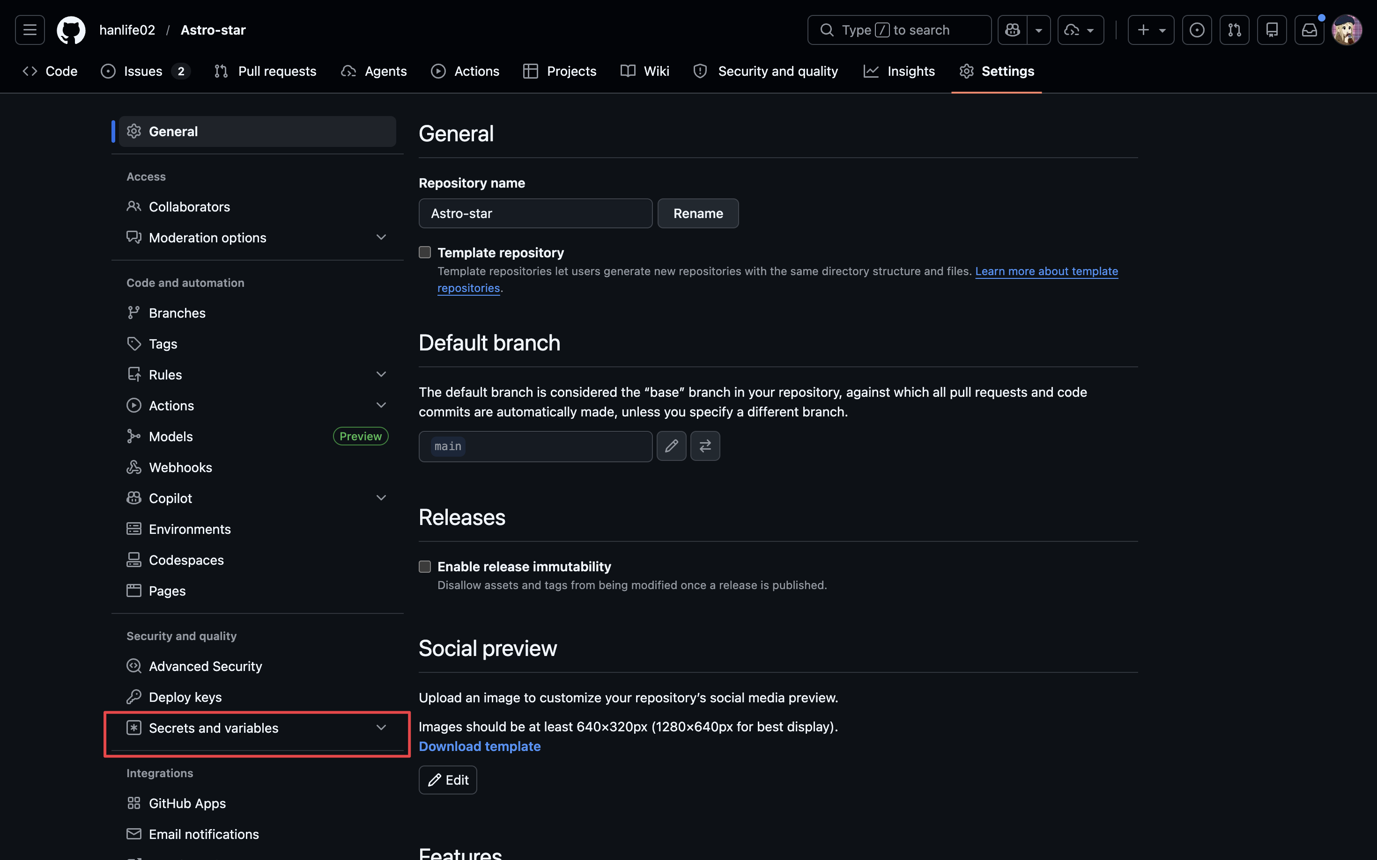The height and width of the screenshot is (860, 1377).
Task: Click the switch default branch arrows icon
Action: click(705, 446)
